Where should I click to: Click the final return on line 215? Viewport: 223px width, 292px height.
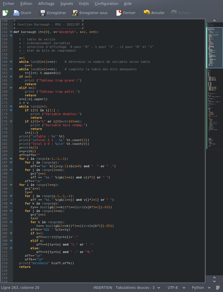(25, 267)
